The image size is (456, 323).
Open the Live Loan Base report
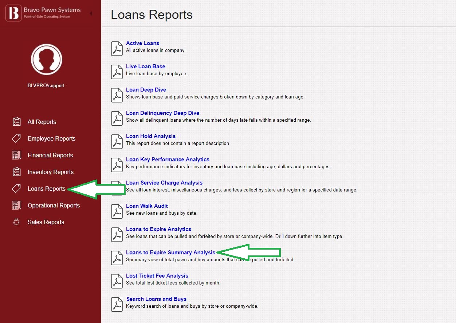146,66
